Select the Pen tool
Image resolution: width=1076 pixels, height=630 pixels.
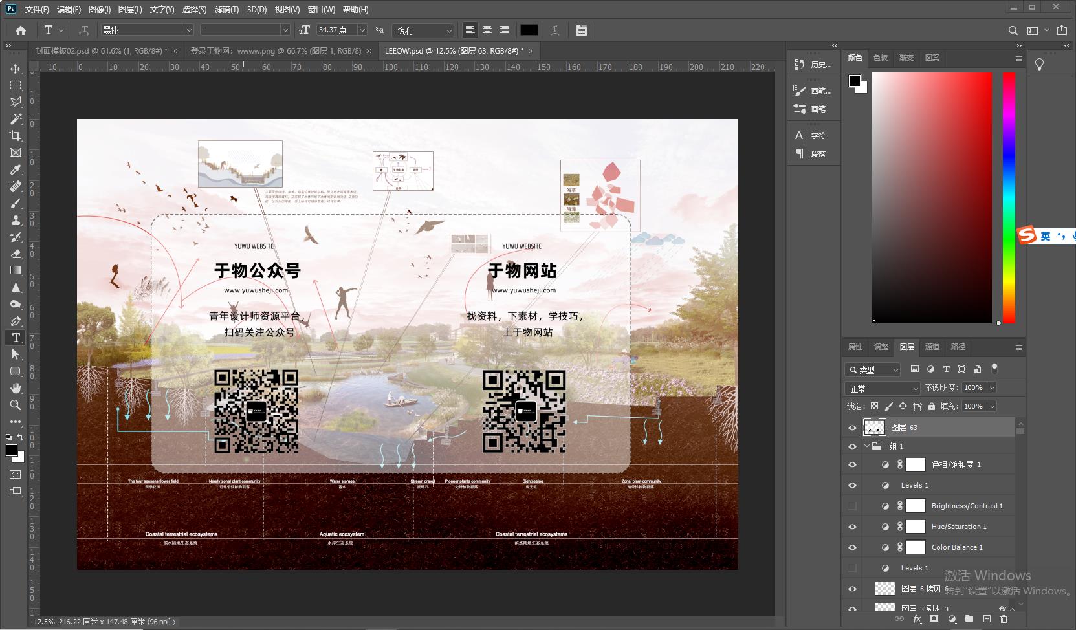coord(16,321)
